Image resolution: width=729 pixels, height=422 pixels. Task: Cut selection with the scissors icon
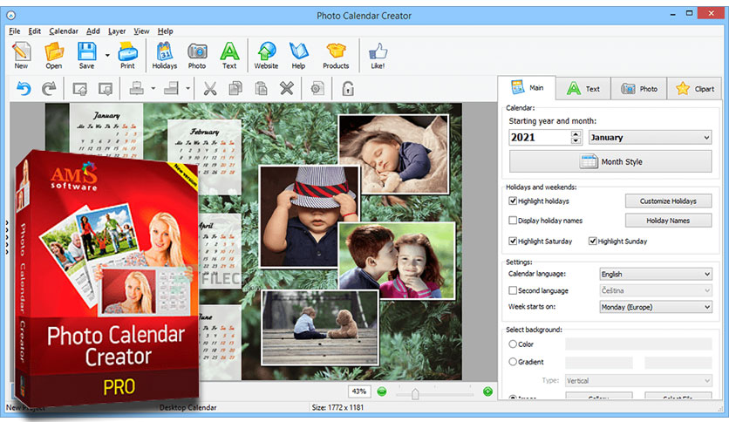pyautogui.click(x=210, y=88)
